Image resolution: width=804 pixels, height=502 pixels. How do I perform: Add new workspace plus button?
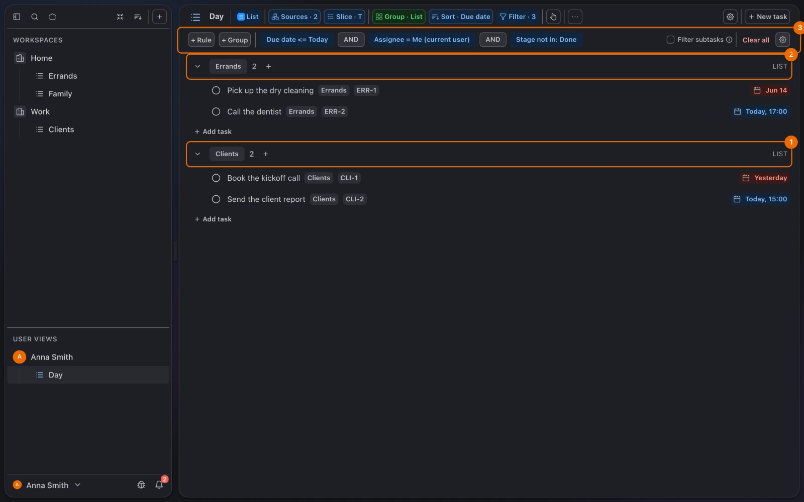[x=159, y=17]
